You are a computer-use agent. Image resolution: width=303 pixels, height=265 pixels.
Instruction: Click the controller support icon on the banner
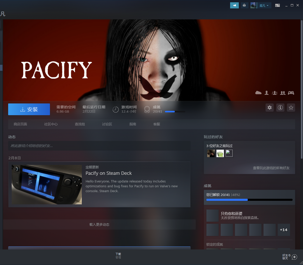click(291, 93)
